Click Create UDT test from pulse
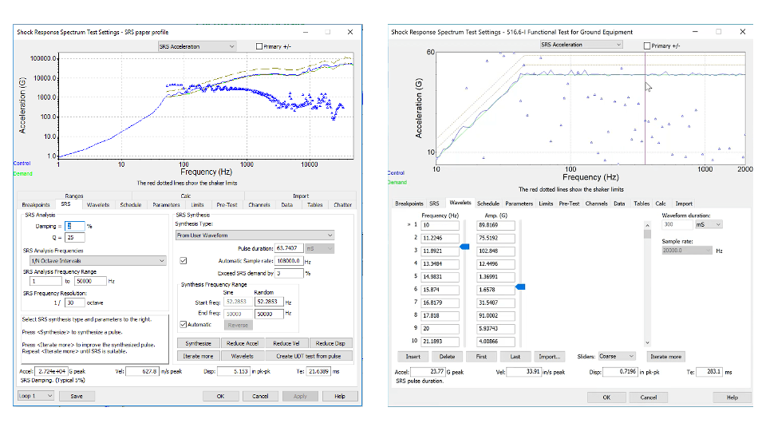 point(308,356)
